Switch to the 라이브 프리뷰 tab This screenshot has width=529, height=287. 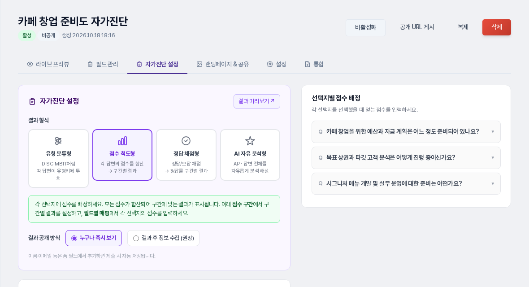pos(48,64)
